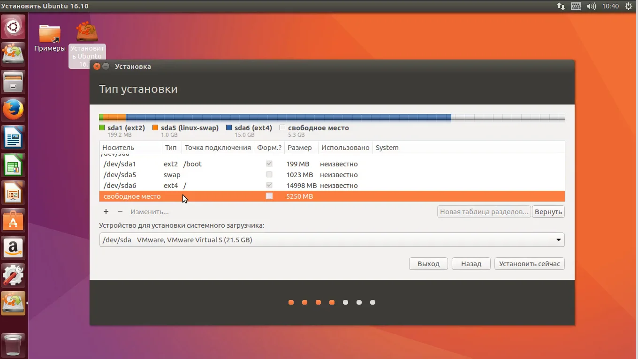Click Новая таблица разделов button
This screenshot has width=638, height=359.
pyautogui.click(x=484, y=212)
